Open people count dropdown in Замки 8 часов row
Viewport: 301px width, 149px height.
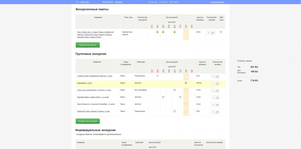pos(215,105)
